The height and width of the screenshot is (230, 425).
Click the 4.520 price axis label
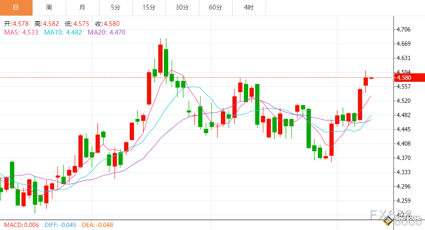click(403, 101)
